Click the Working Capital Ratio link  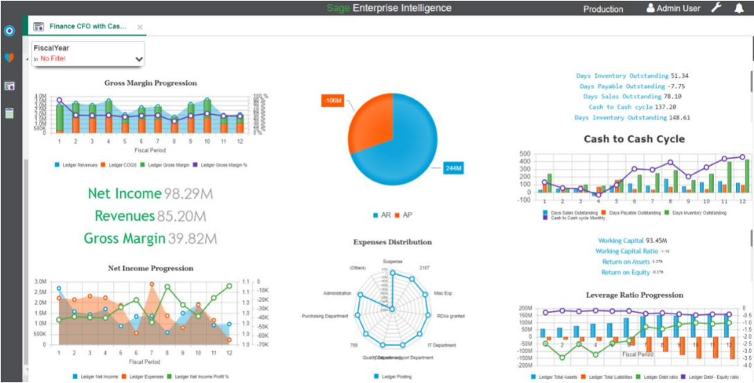point(626,251)
